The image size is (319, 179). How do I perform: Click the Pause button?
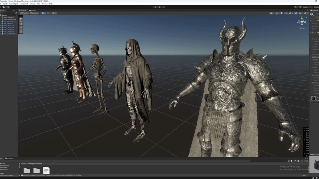[x=159, y=7]
